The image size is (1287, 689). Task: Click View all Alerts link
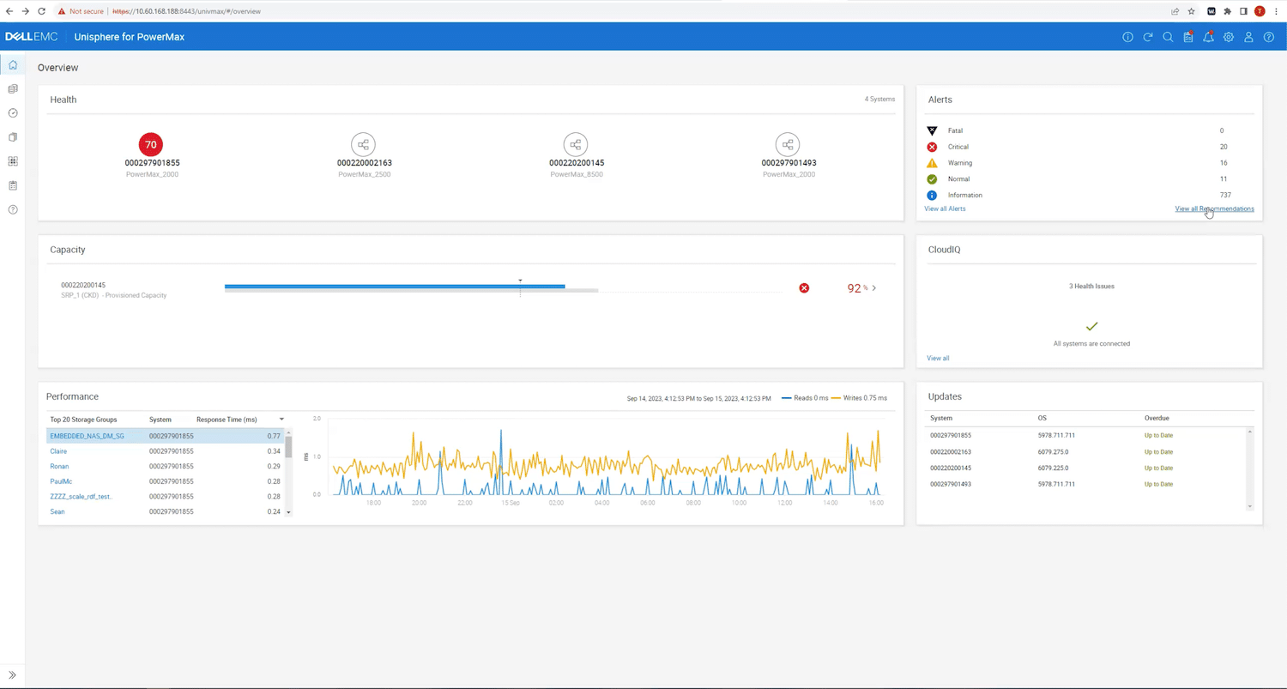pos(945,209)
